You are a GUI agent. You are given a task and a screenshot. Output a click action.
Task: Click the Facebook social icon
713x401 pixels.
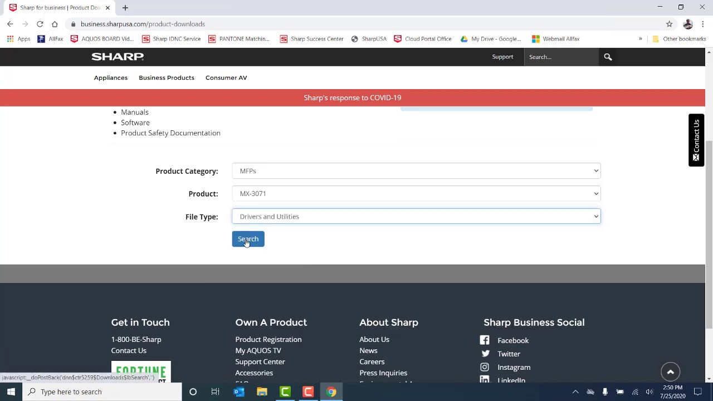coord(485,340)
